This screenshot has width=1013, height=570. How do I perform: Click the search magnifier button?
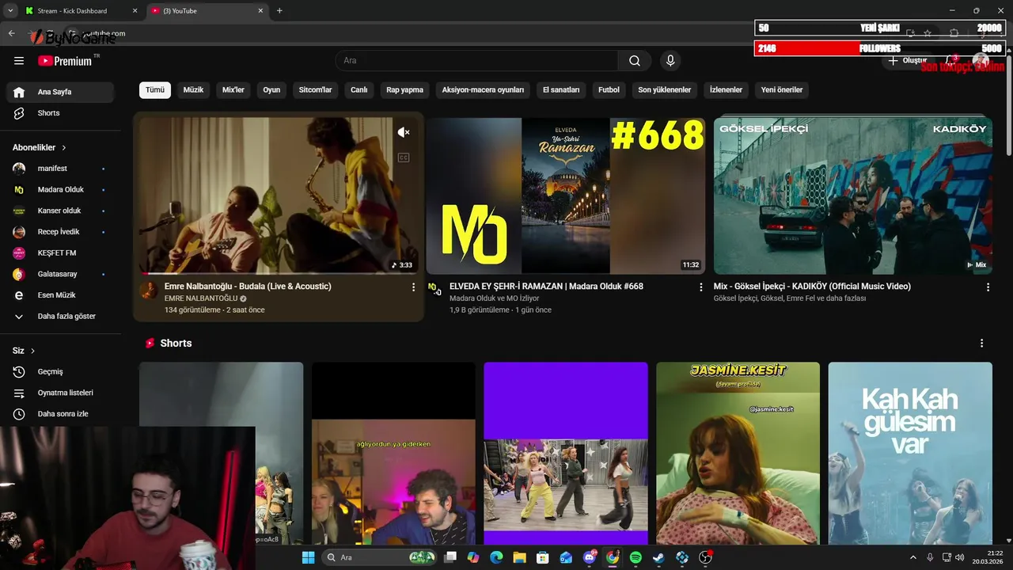[x=635, y=61]
